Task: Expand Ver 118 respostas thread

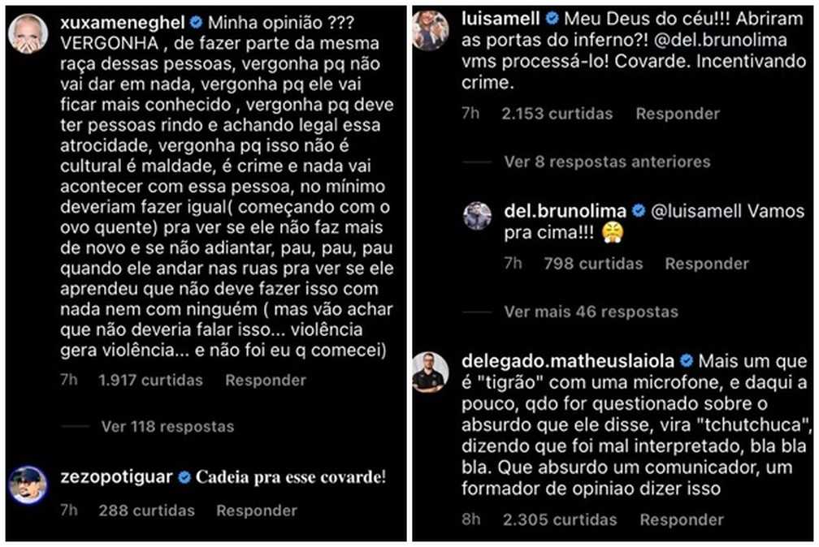Action: (167, 426)
